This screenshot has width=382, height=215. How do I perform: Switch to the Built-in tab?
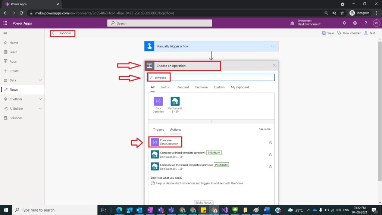pyautogui.click(x=165, y=87)
